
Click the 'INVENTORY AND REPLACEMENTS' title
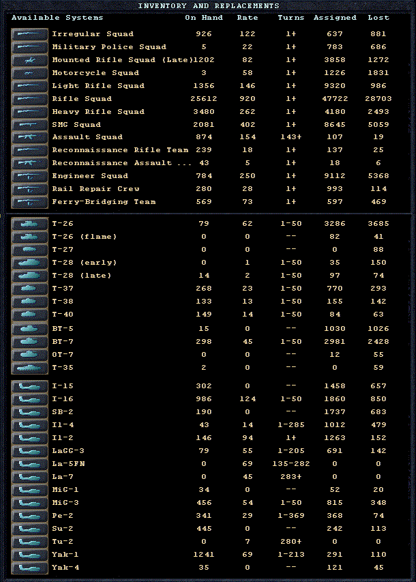point(208,6)
